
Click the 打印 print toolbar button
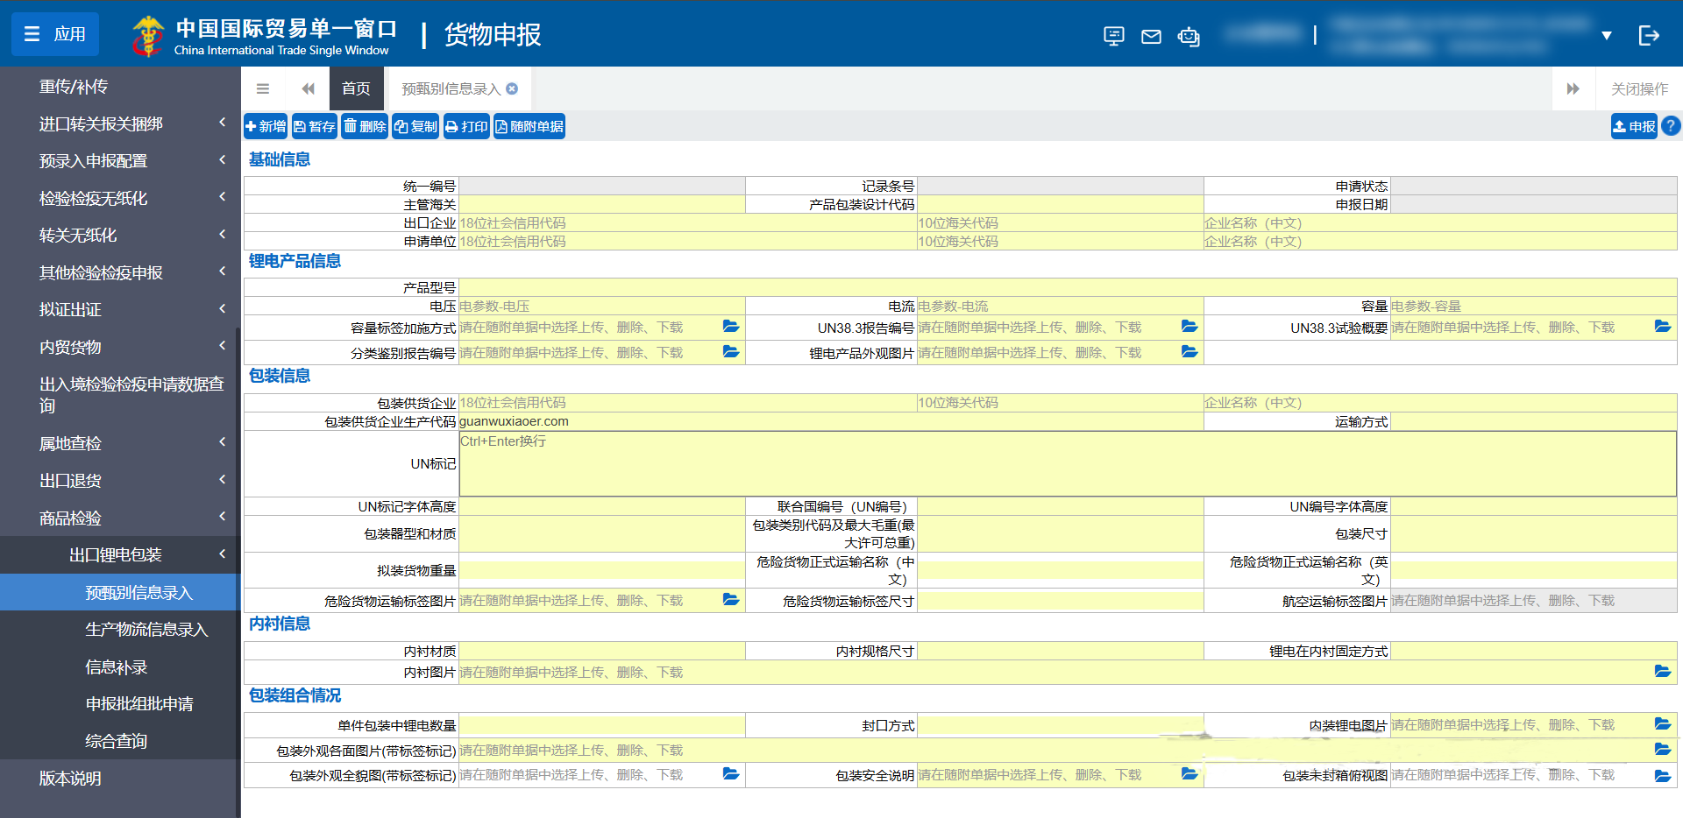coord(465,125)
